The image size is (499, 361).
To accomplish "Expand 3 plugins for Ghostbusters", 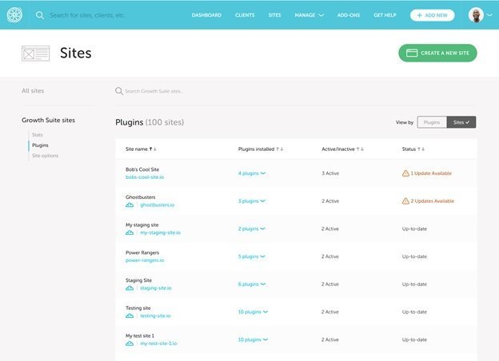I will (251, 200).
